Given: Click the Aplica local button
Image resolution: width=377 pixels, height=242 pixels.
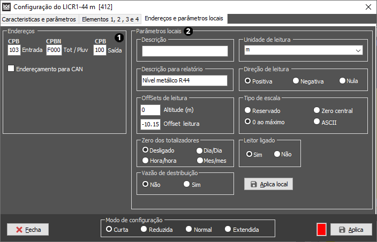Looking at the screenshot, I should pos(268,184).
